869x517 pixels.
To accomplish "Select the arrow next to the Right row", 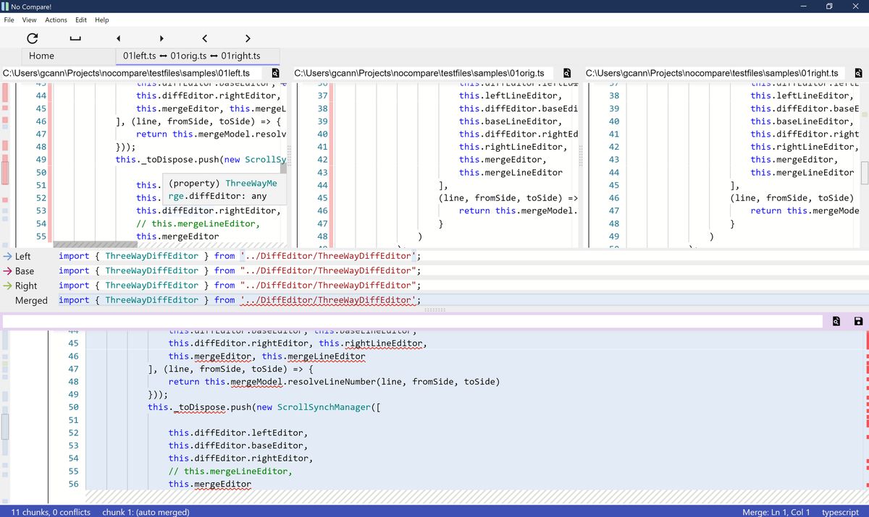I will point(9,283).
